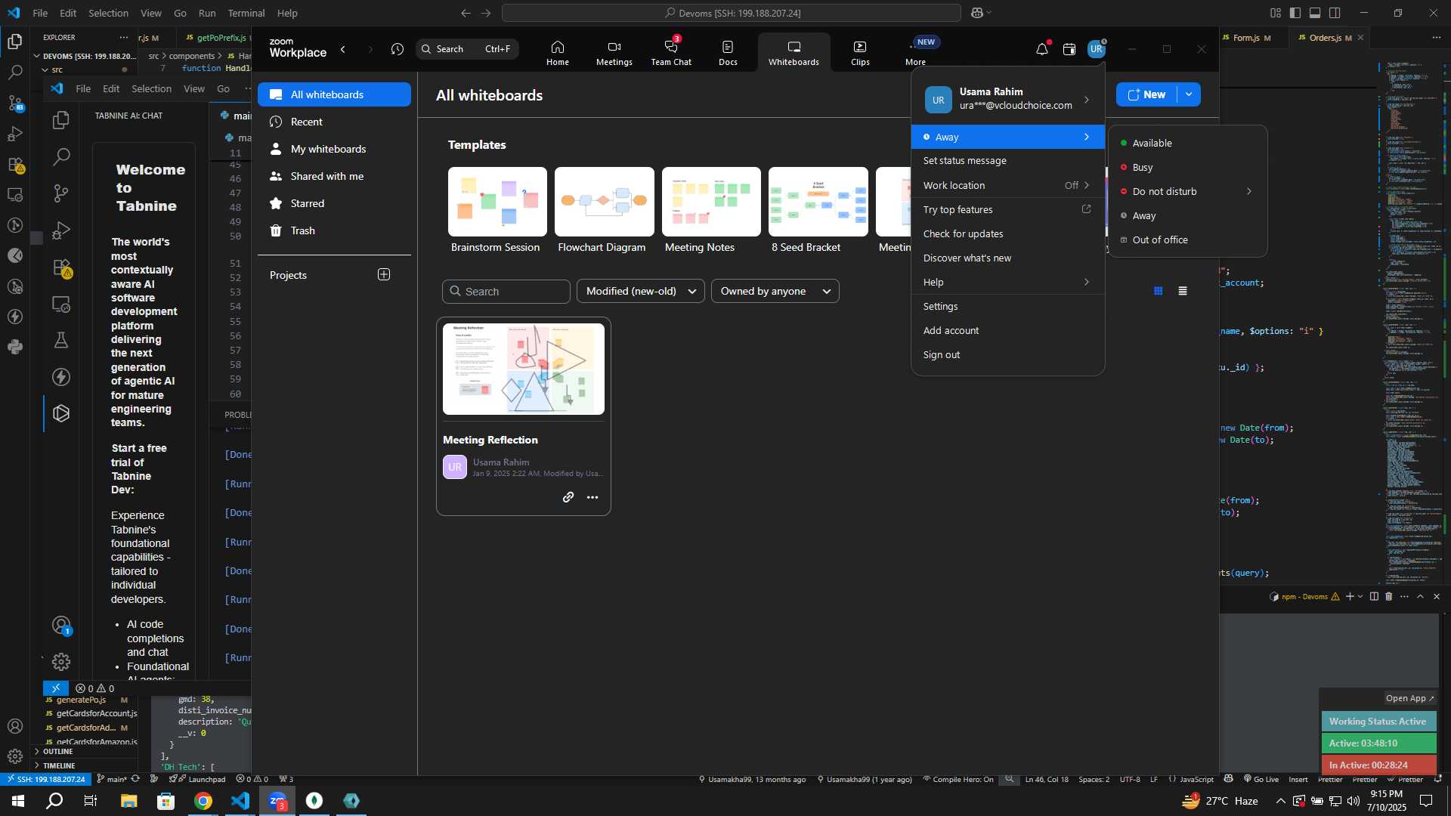Screen dimensions: 1451x816
Task: Set status to Out of office
Action: pos(1187,240)
